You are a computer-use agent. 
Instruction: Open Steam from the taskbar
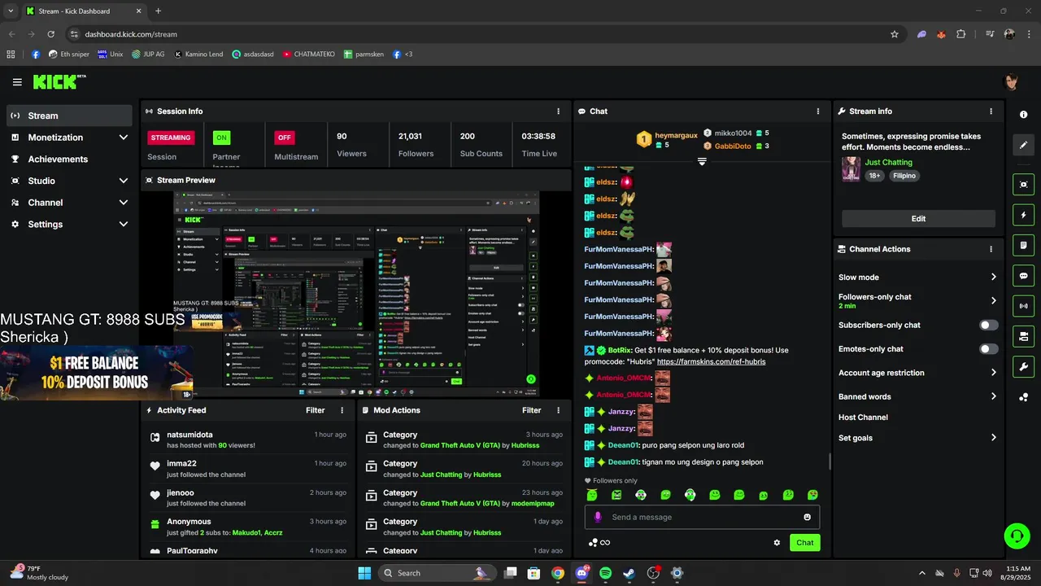click(629, 573)
